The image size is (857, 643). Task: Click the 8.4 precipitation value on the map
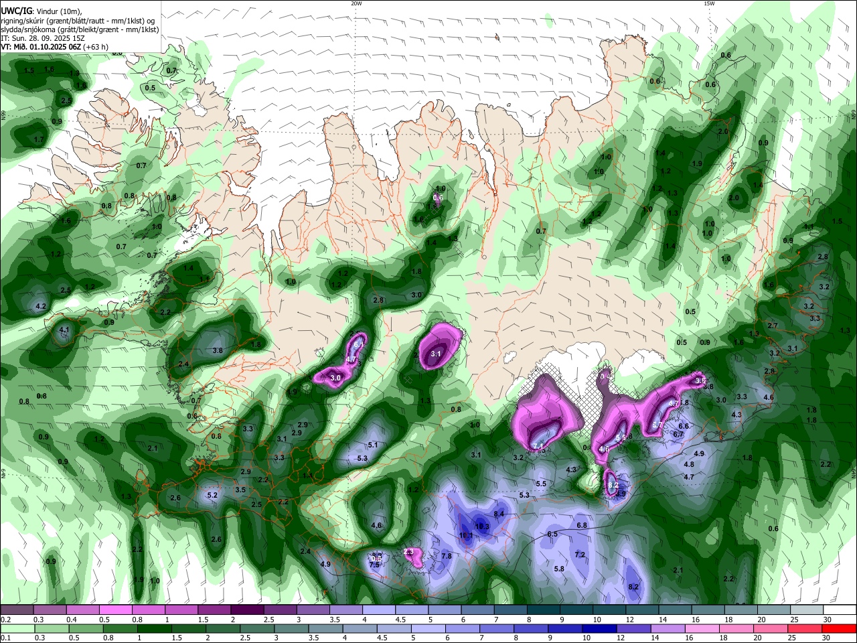click(499, 514)
